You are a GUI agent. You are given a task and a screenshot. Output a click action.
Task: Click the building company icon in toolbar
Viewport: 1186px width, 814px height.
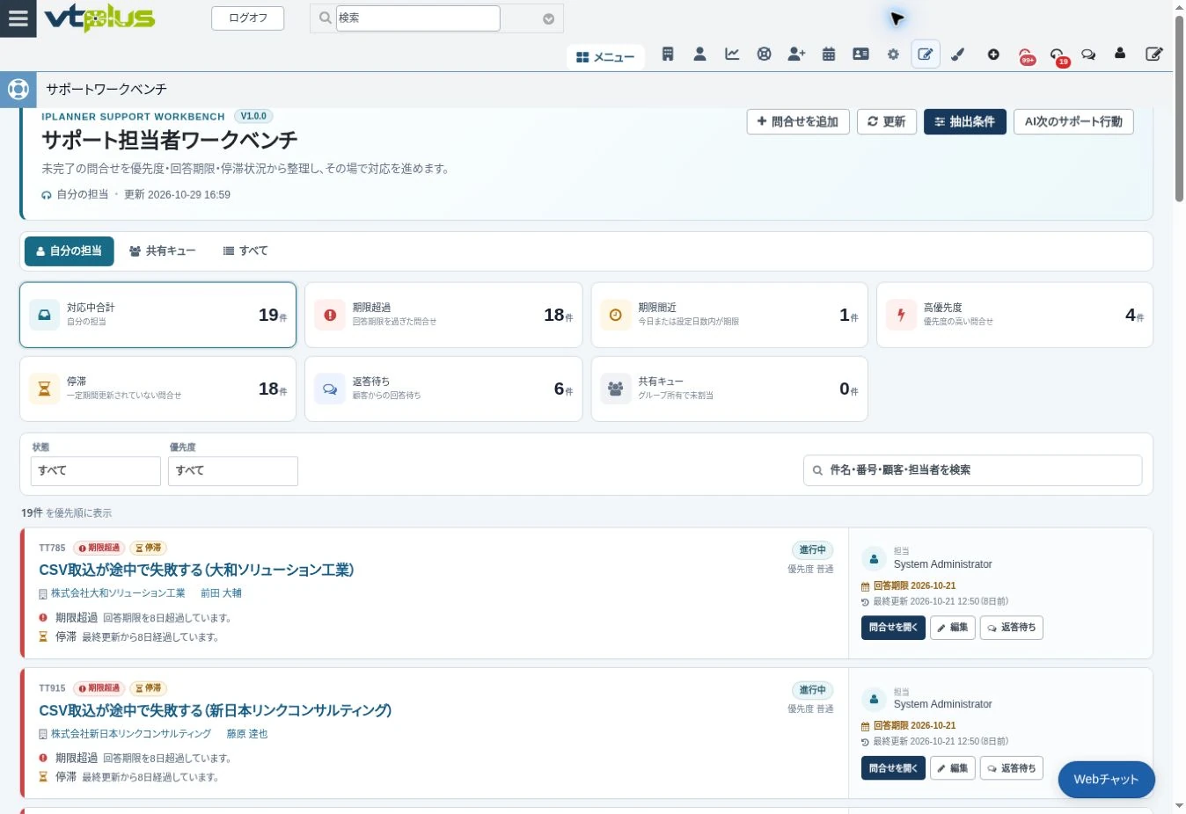tap(668, 55)
